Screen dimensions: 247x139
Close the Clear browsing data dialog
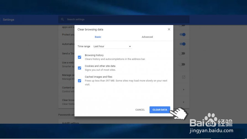(169, 30)
